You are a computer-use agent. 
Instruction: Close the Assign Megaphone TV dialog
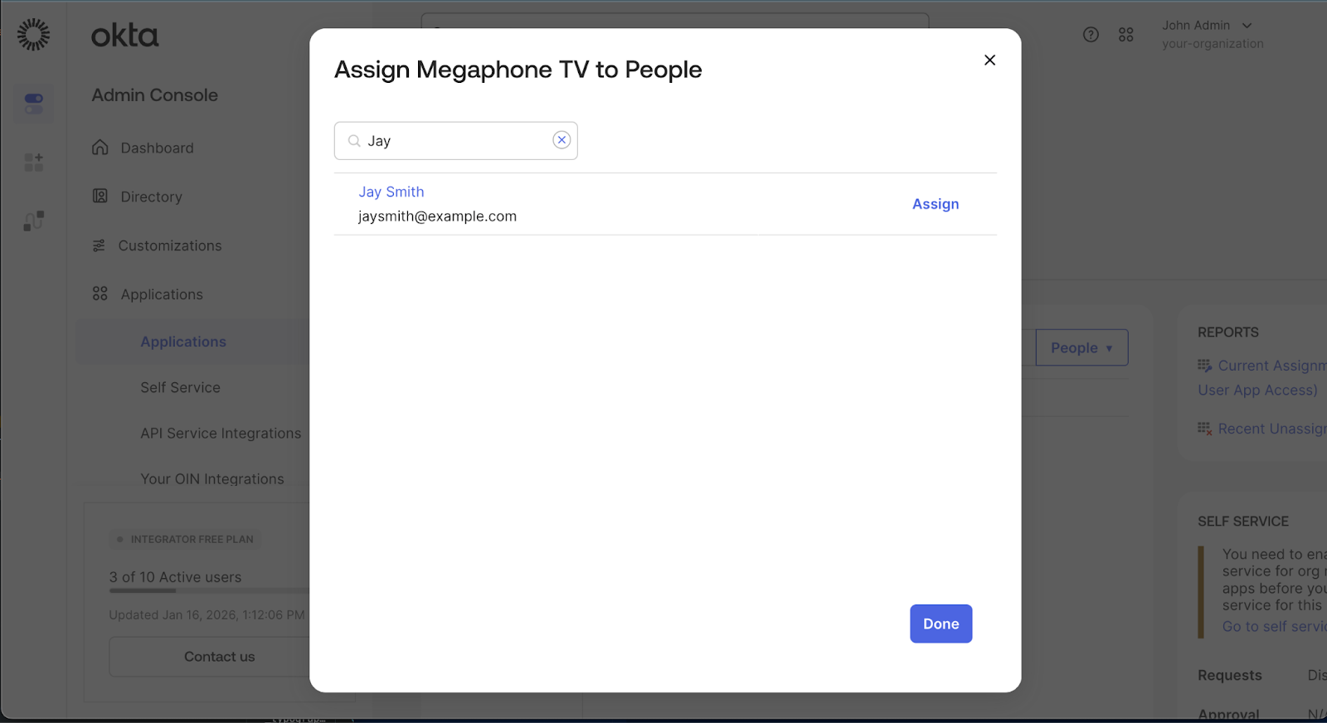point(989,60)
